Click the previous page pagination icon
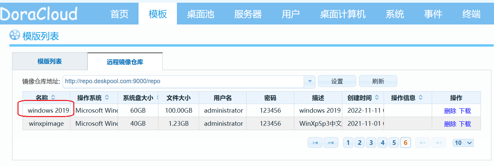 (x=331, y=143)
